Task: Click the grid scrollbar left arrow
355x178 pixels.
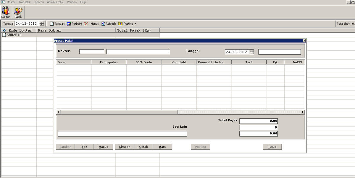Action: pos(58,112)
